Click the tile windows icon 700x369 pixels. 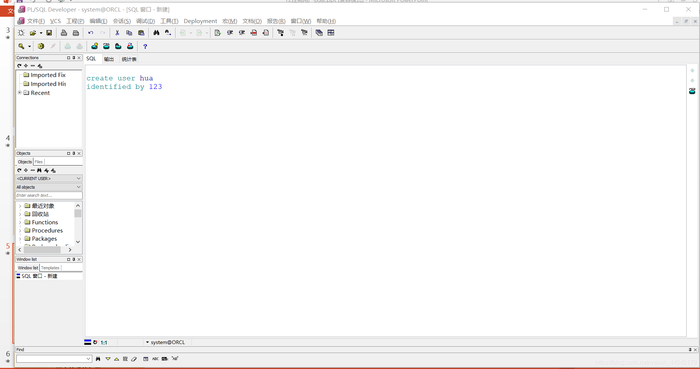[331, 33]
